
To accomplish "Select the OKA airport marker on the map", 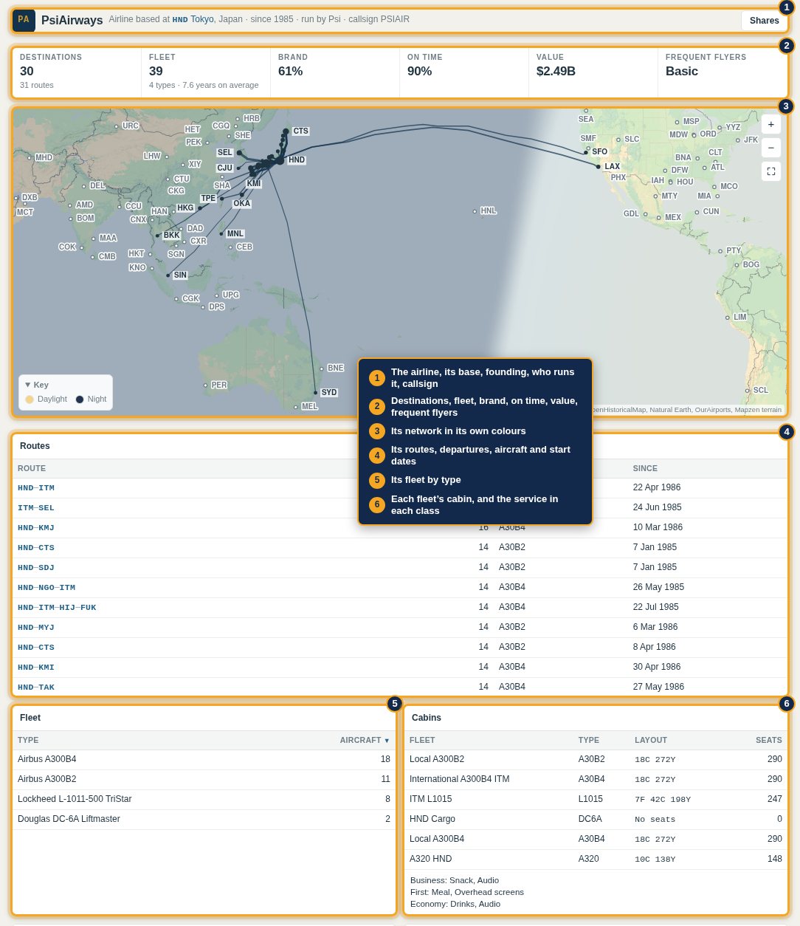I will (x=241, y=195).
